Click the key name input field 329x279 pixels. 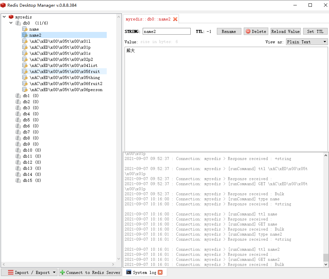pos(167,31)
